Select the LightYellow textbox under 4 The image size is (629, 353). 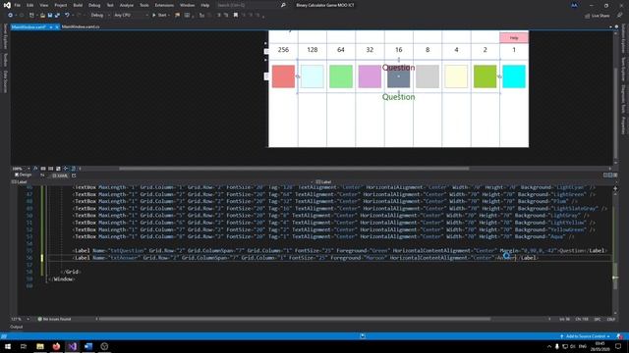coord(456,76)
